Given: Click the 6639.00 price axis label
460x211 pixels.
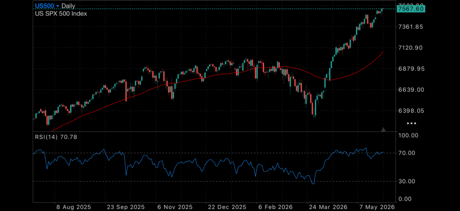Looking at the screenshot, I should pyautogui.click(x=411, y=90).
